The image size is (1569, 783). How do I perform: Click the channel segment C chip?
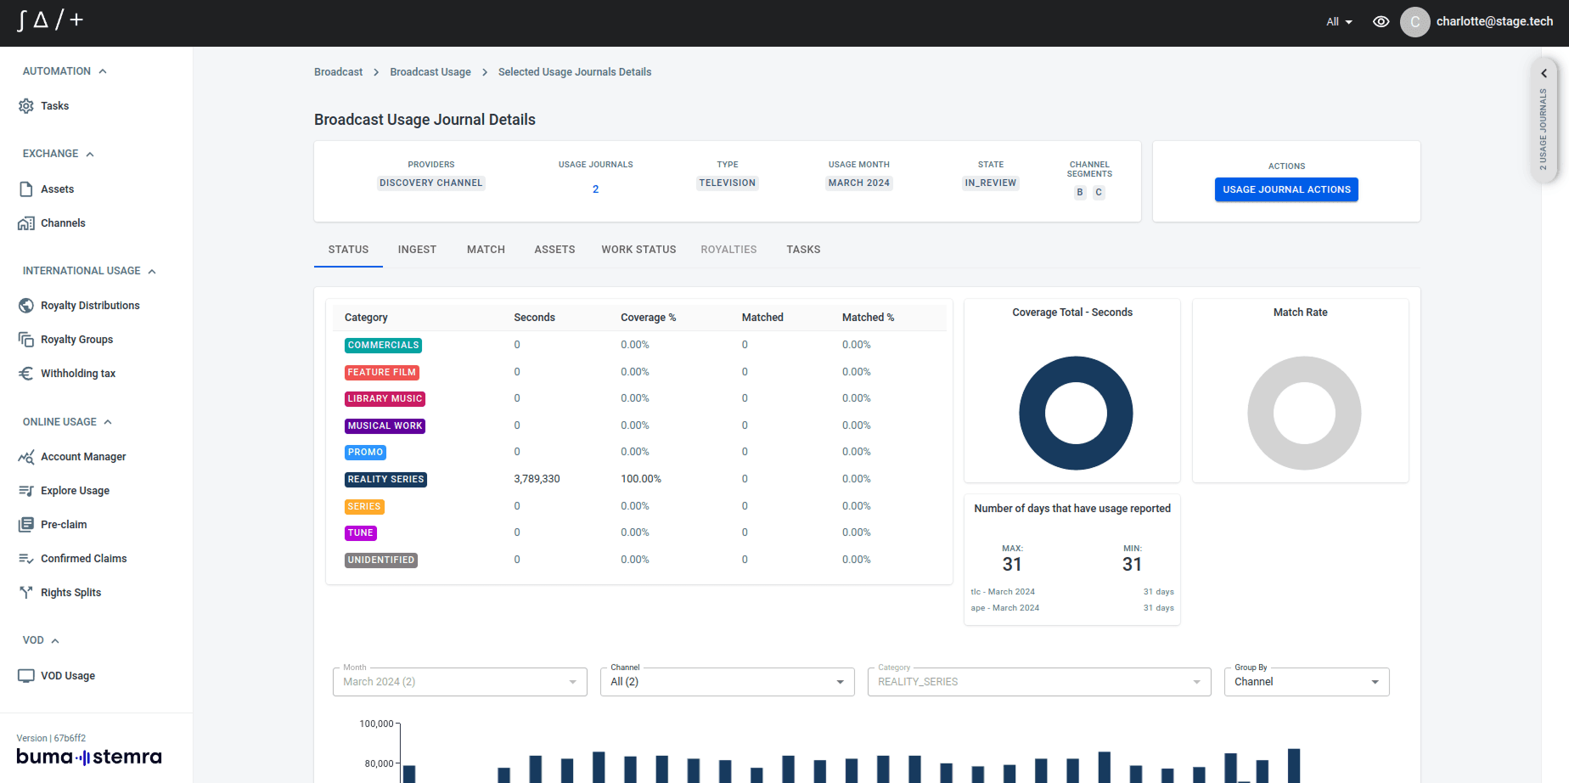pyautogui.click(x=1099, y=192)
